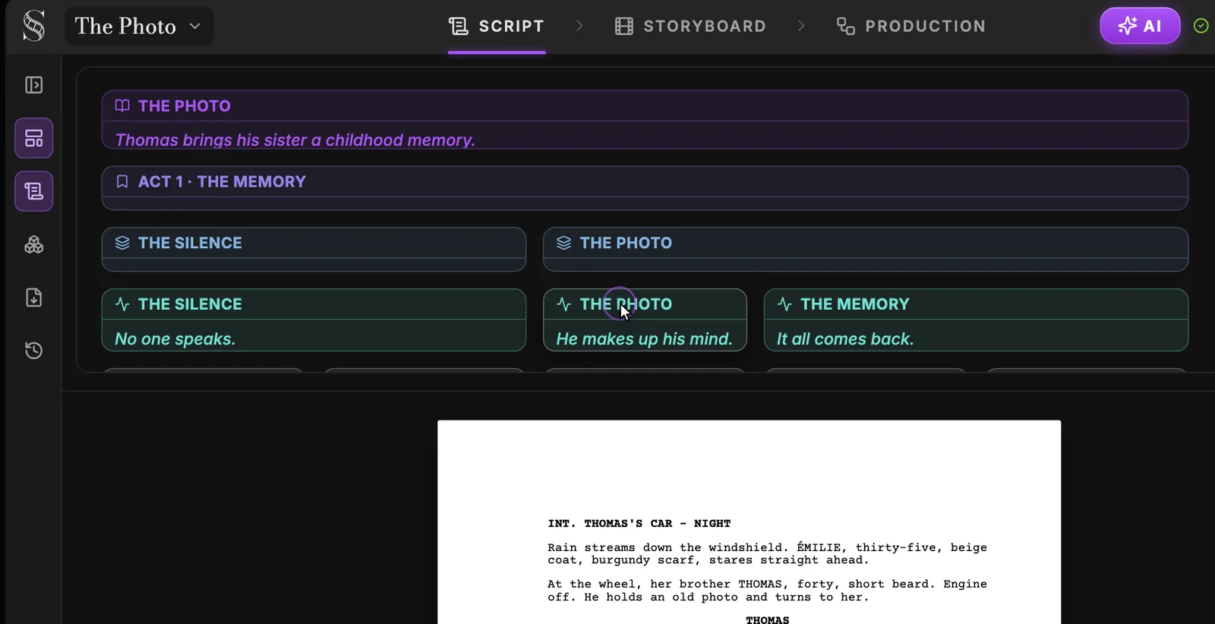Switch to the Script tab
This screenshot has width=1215, height=624.
497,27
